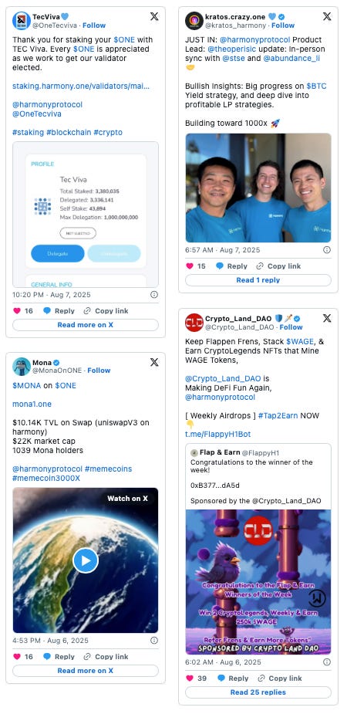Play the Mona earth video

tap(86, 560)
